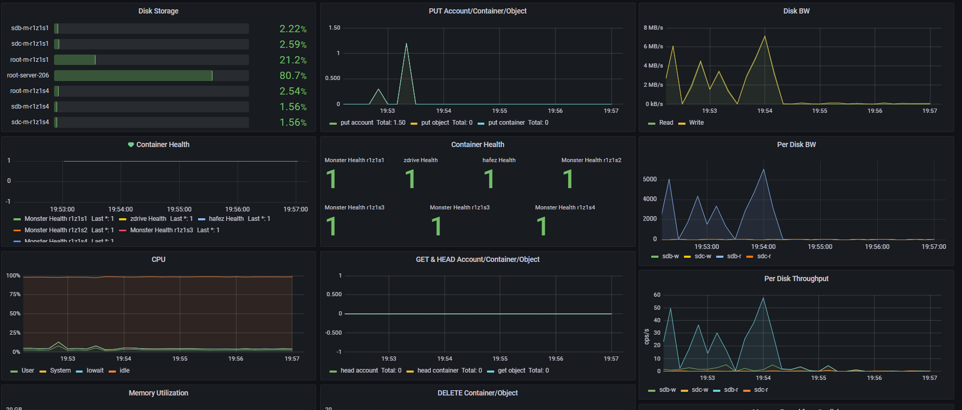Click the zdrive Health stat value
962x410 pixels.
[410, 179]
